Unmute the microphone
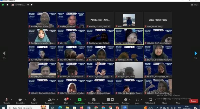The height and width of the screenshot is (109, 200). tap(7, 101)
